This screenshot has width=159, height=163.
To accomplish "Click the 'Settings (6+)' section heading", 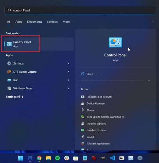I will [14, 97].
